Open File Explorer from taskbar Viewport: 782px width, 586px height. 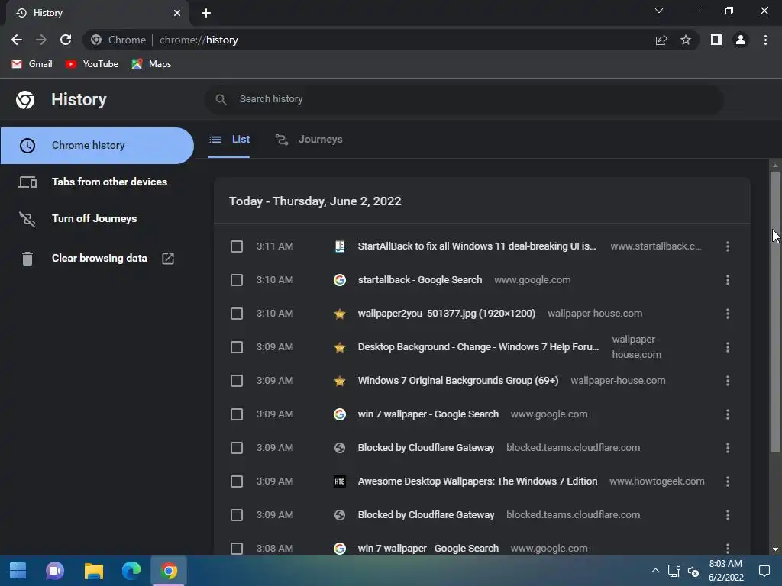pyautogui.click(x=93, y=571)
